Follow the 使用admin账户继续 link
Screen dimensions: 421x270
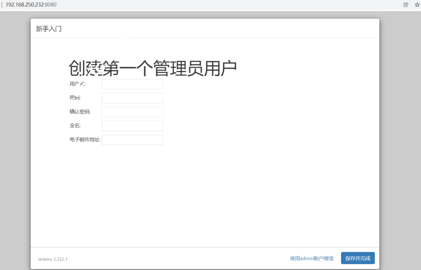pos(311,258)
